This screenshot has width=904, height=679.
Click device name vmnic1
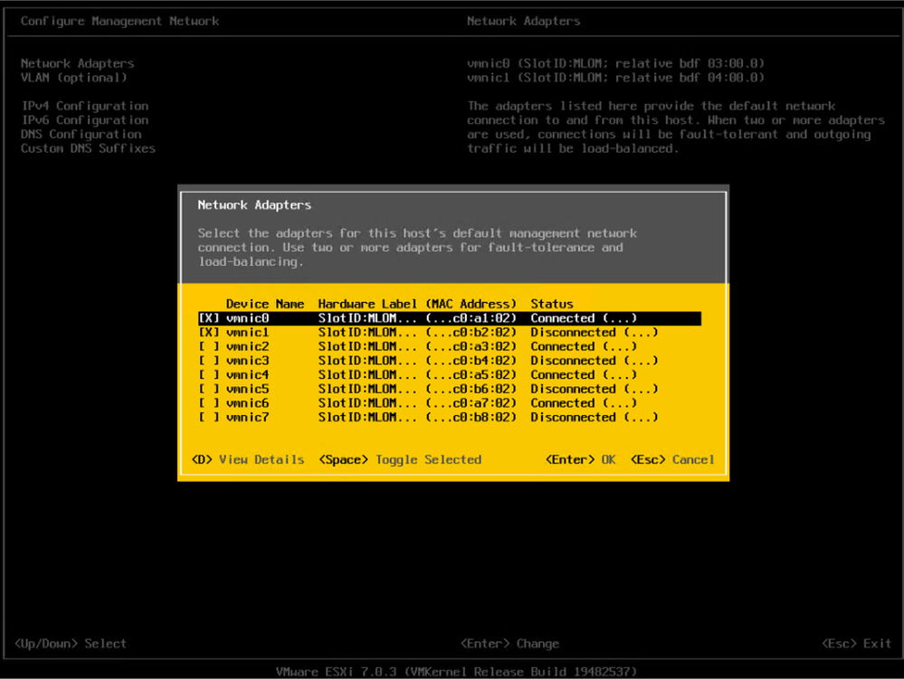tap(247, 333)
